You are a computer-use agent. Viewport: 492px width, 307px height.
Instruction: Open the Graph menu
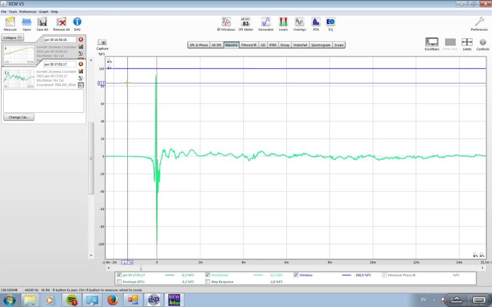tap(44, 12)
